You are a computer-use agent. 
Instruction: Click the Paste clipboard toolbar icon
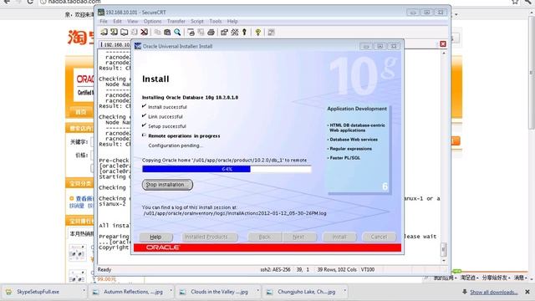click(x=167, y=32)
